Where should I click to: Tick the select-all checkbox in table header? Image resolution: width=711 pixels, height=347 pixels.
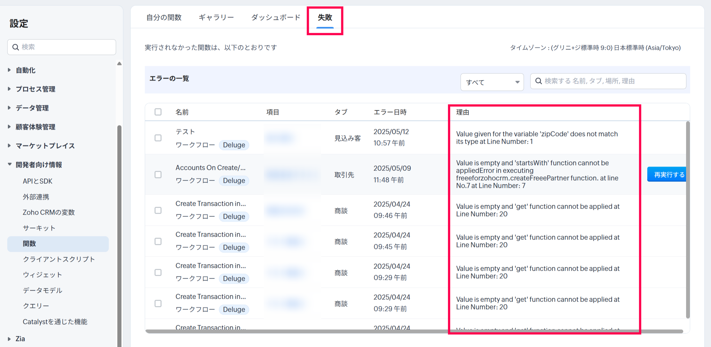(158, 112)
